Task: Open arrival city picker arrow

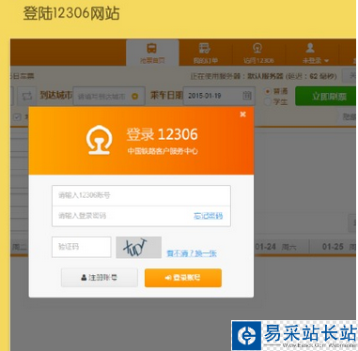Action: [135, 97]
